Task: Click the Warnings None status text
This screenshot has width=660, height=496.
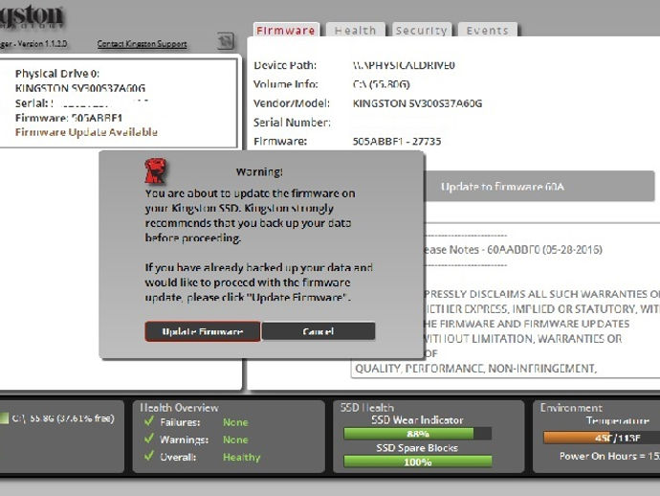Action: point(235,440)
